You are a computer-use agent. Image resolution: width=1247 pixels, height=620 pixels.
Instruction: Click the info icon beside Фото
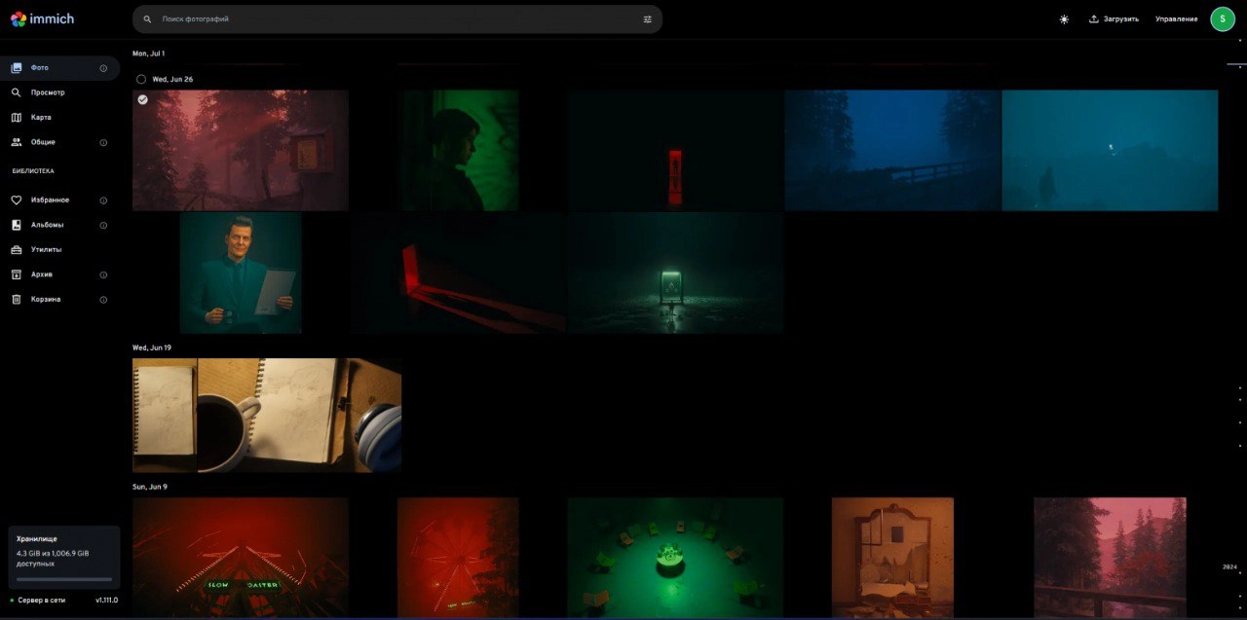point(103,68)
